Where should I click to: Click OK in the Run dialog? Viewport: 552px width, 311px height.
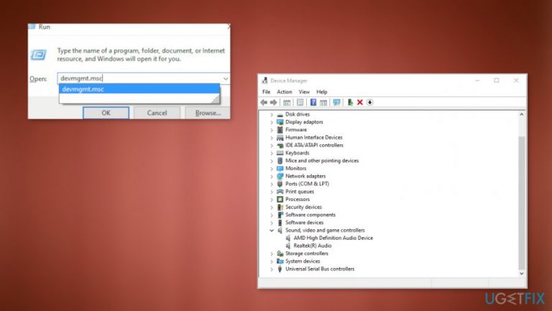pos(106,113)
